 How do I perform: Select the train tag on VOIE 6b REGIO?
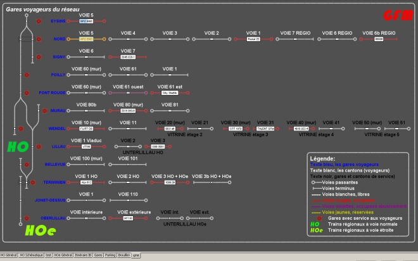pos(379,39)
